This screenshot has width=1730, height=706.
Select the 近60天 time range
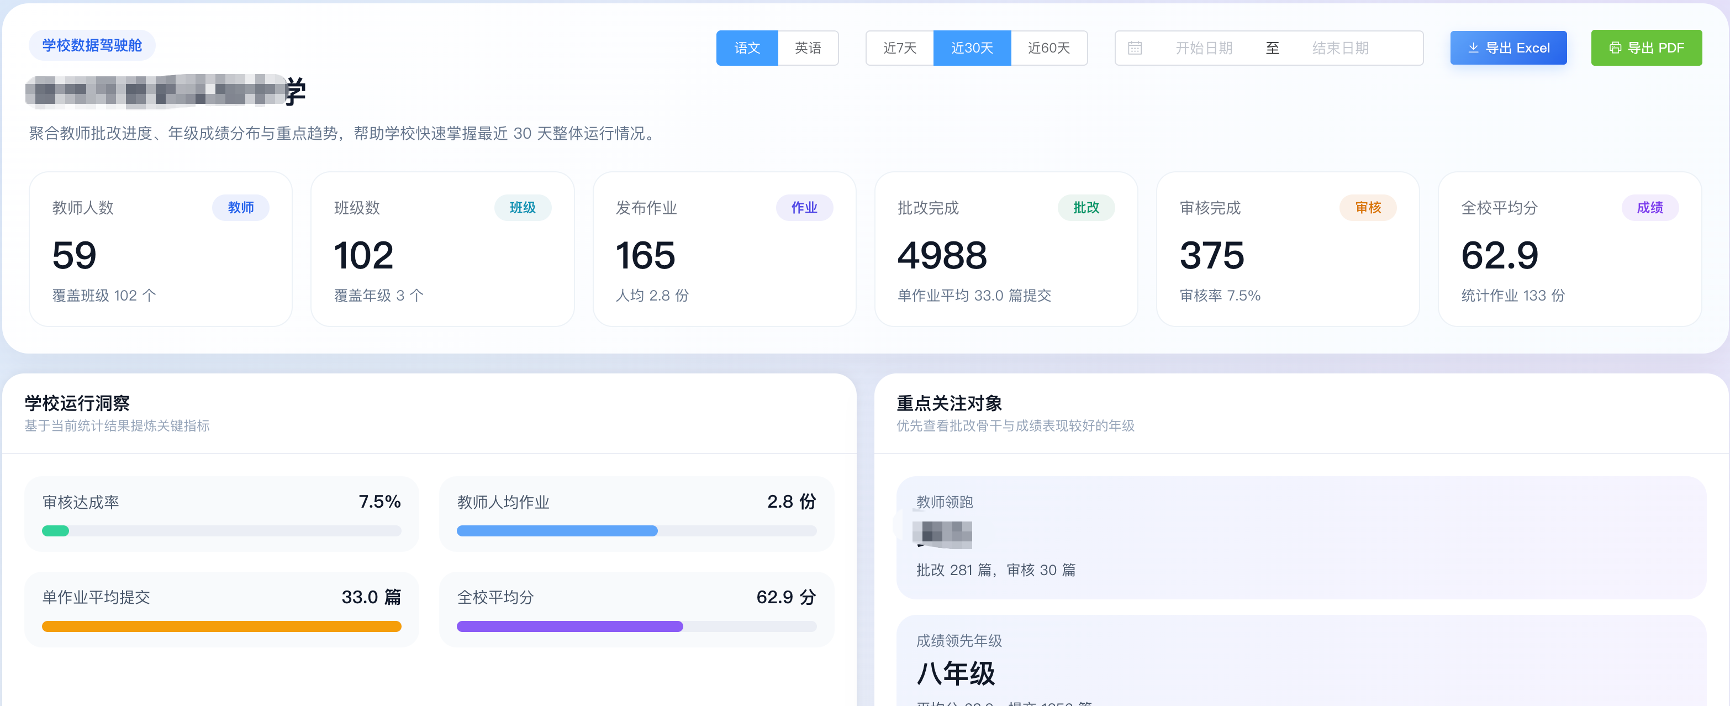pos(1048,48)
